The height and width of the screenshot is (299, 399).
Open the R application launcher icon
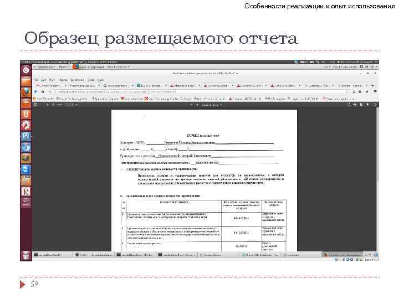25,191
